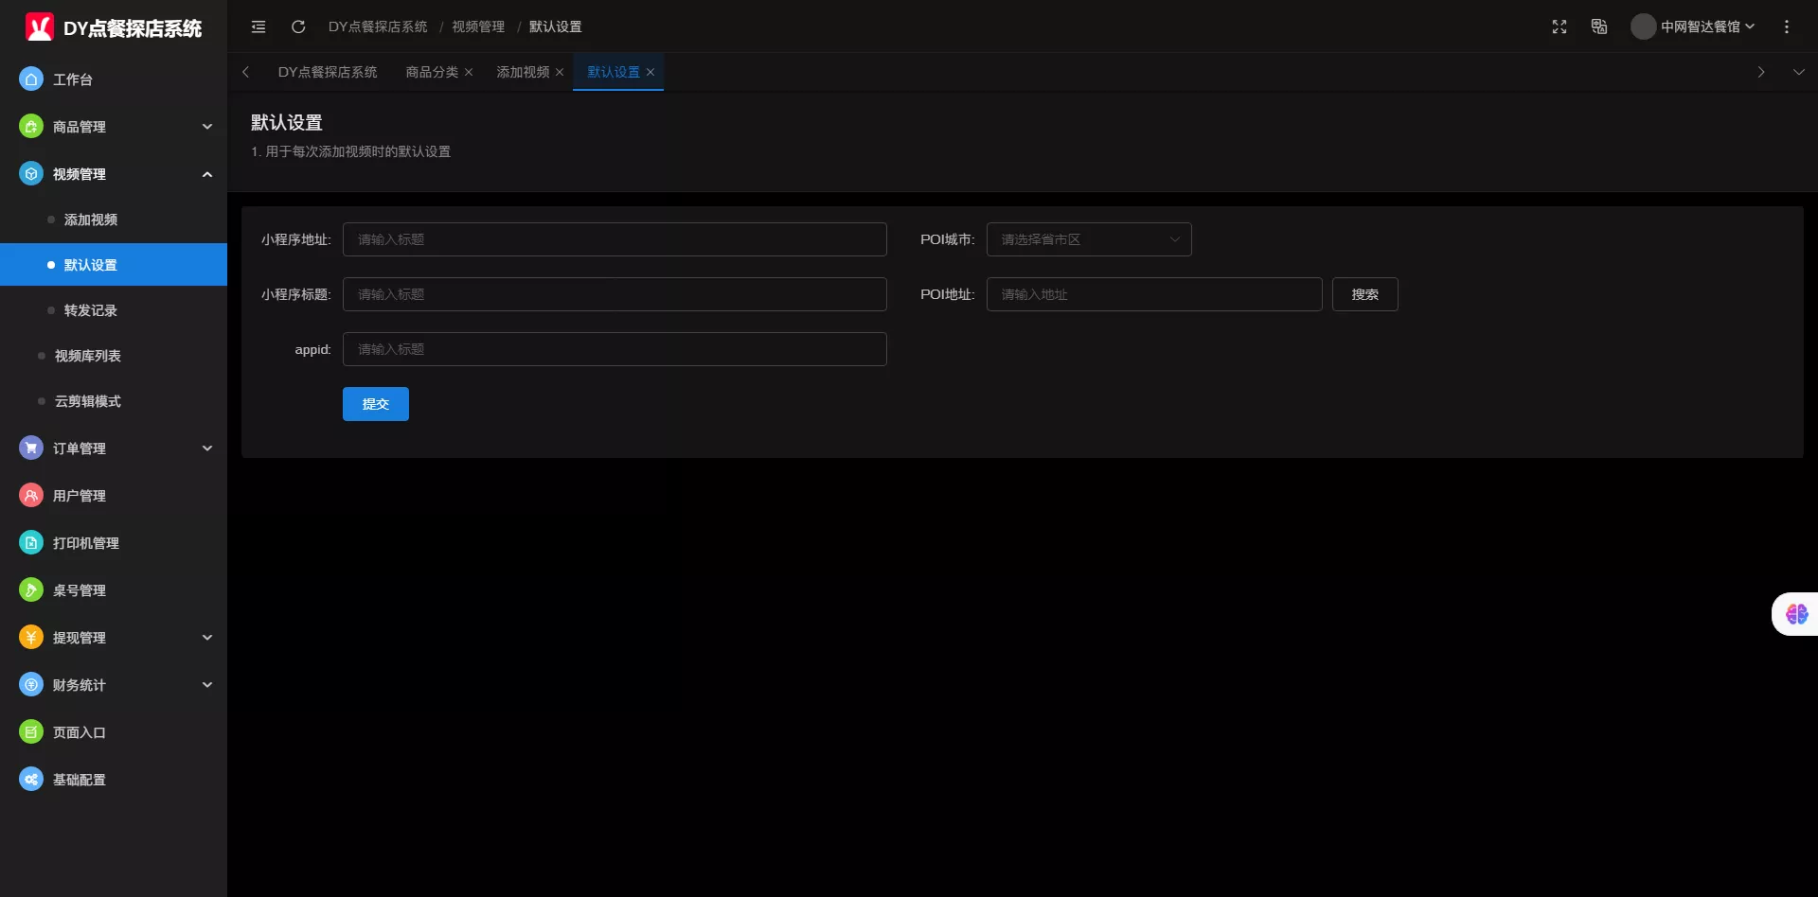Click the sidebar collapse menu icon
1818x897 pixels.
(258, 26)
